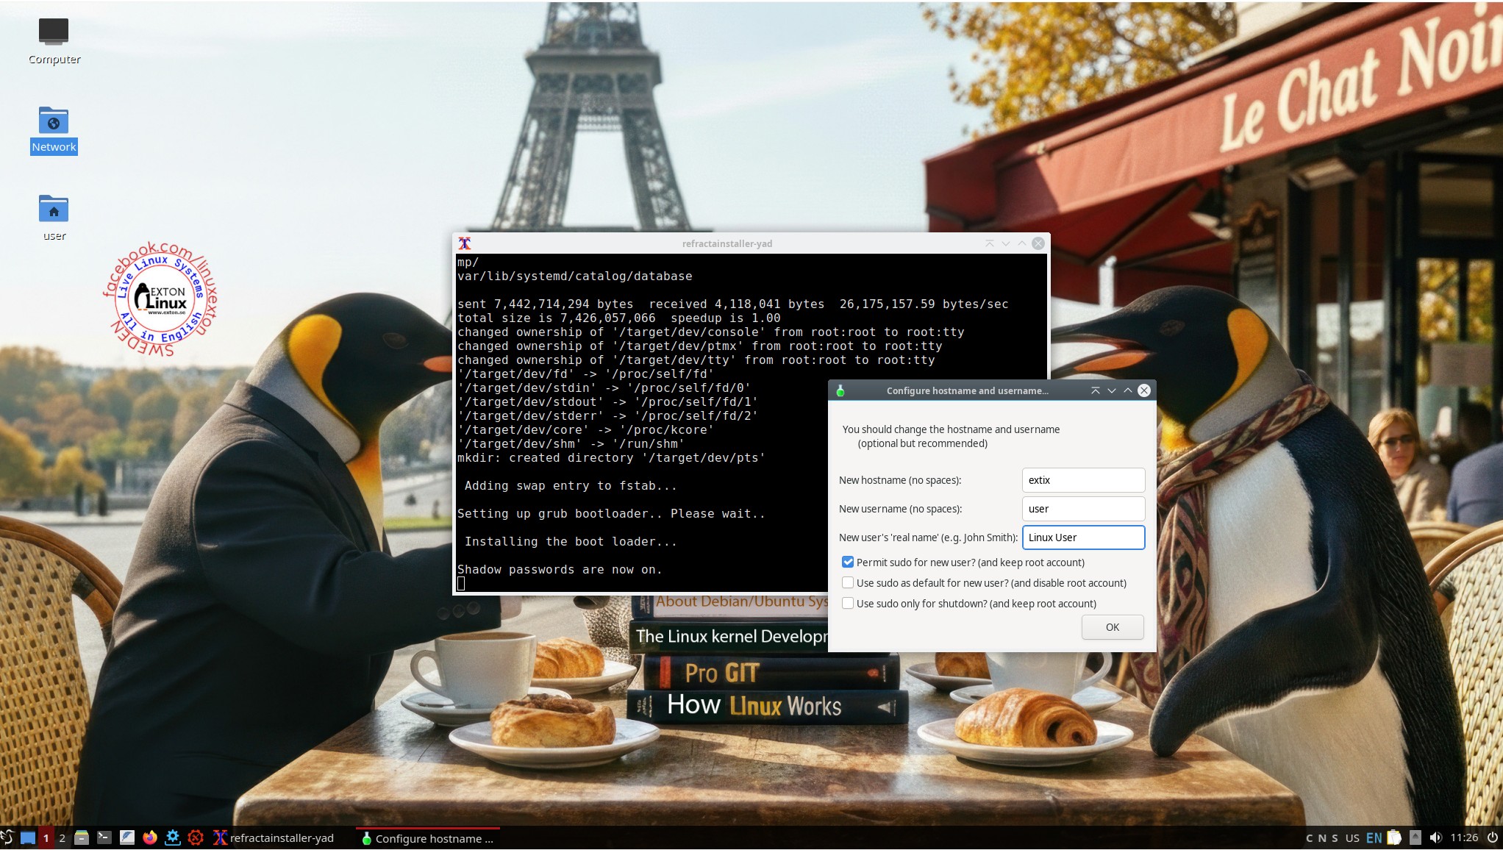Click the power button in the panel
Image resolution: width=1503 pixels, height=850 pixels.
1492,838
